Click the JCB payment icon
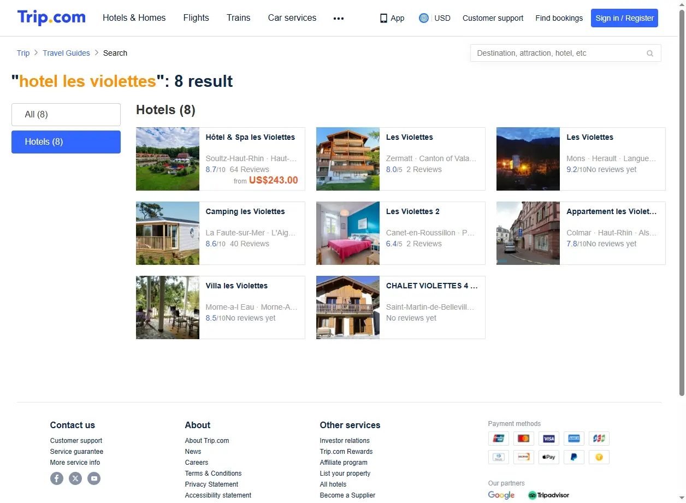This screenshot has height=503, width=686. (599, 439)
